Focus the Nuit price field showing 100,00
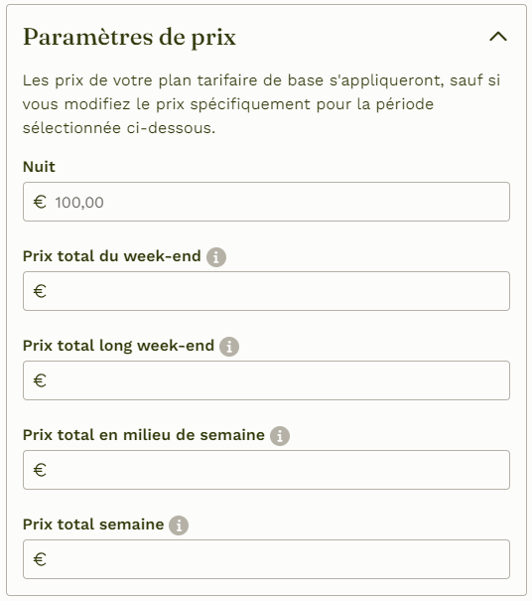The image size is (532, 601). click(x=266, y=202)
